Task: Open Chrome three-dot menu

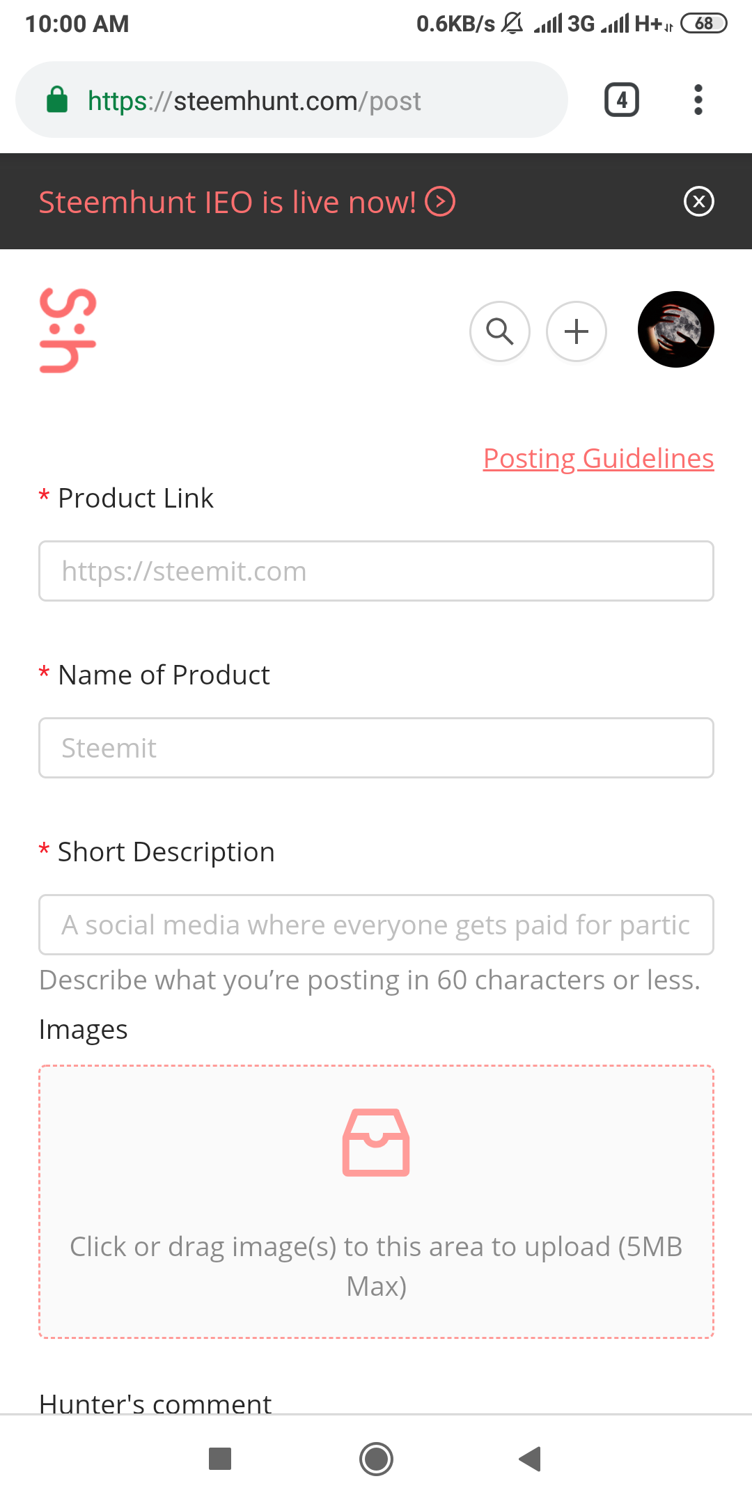Action: pyautogui.click(x=698, y=100)
